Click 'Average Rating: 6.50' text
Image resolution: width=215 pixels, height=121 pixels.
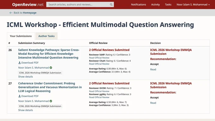point(108,102)
